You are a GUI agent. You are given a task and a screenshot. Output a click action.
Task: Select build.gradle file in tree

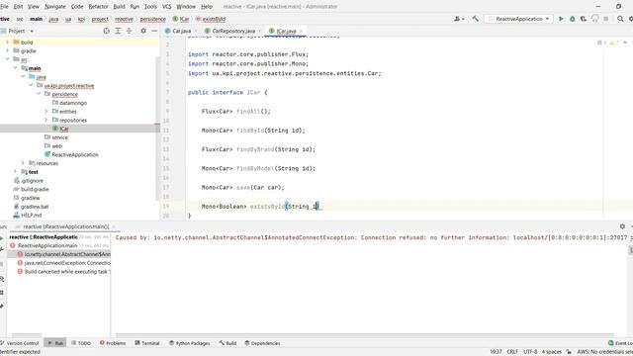pyautogui.click(x=35, y=189)
